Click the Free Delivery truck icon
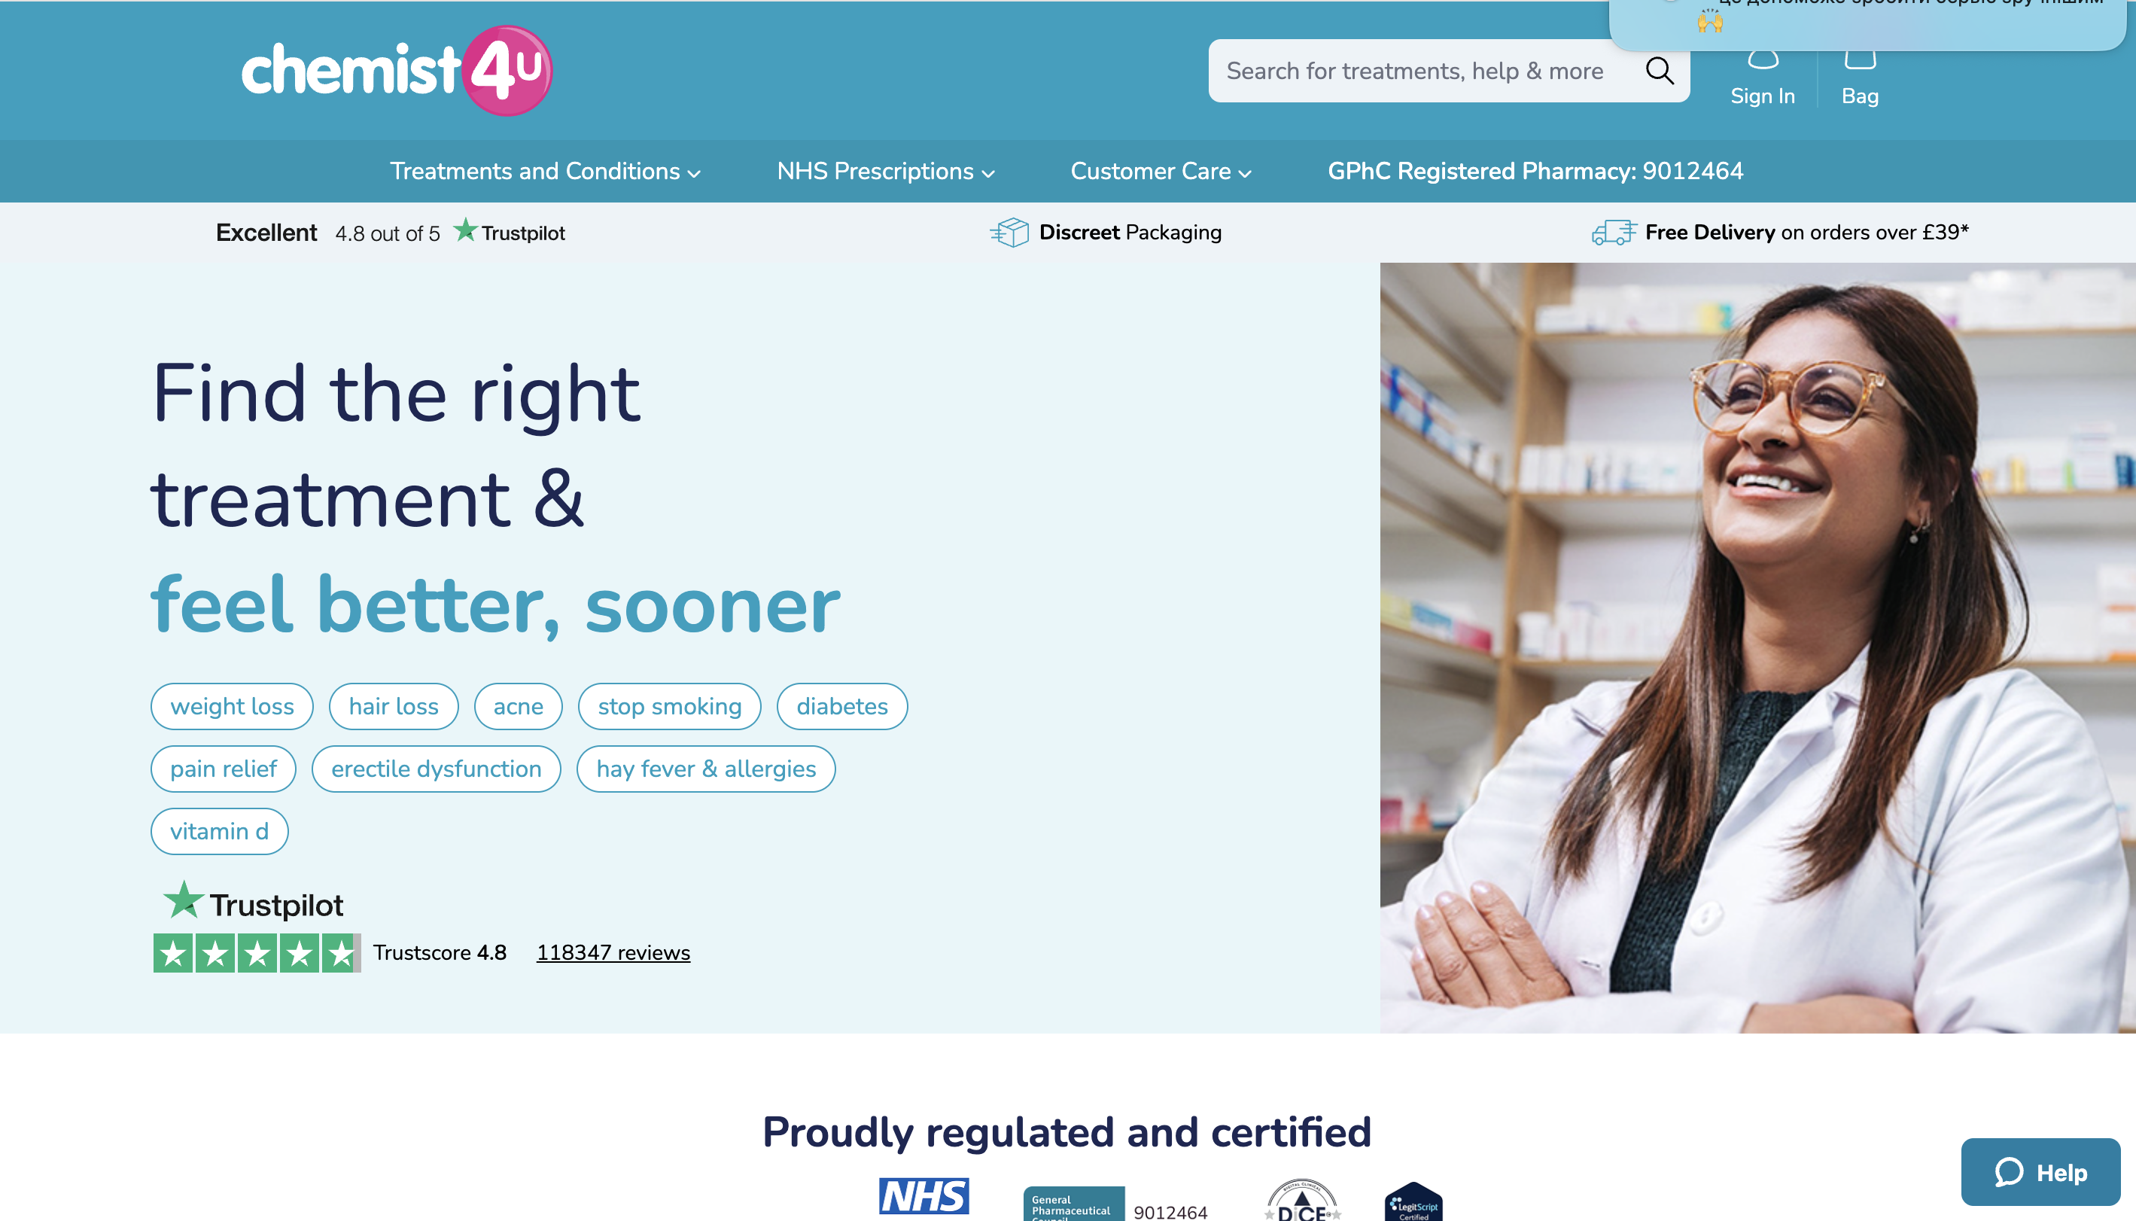 pos(1614,233)
